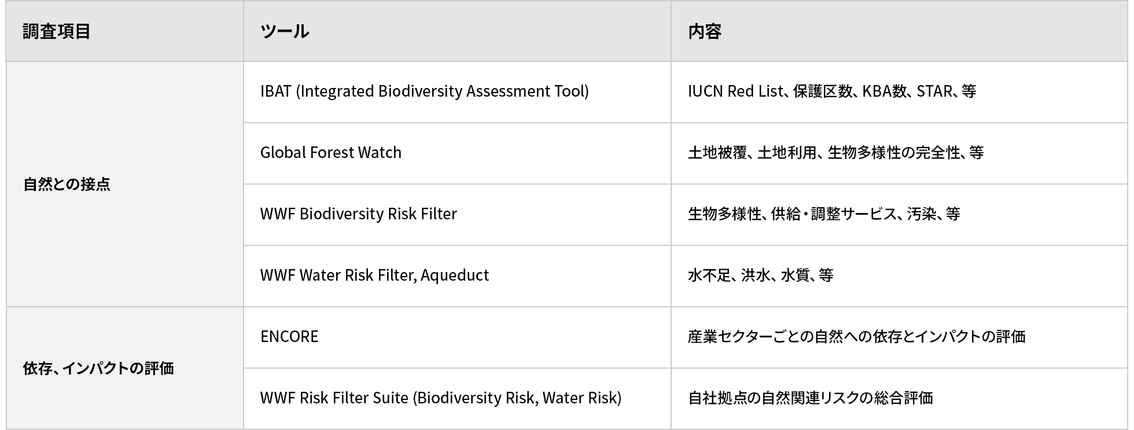Click the 土地被覆、土地利用 content cell
The image size is (1134, 430).
tap(899, 153)
